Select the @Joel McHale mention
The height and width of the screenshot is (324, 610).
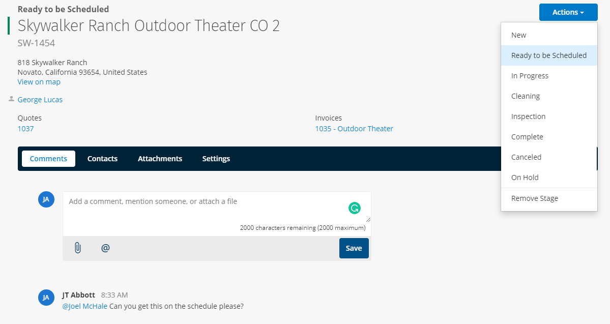click(85, 306)
